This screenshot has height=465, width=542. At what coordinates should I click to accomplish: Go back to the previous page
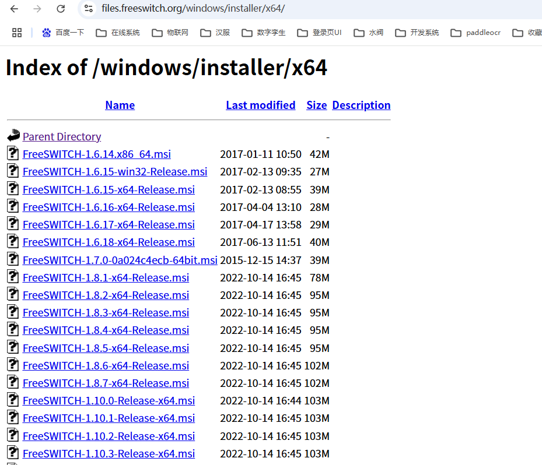tap(14, 9)
